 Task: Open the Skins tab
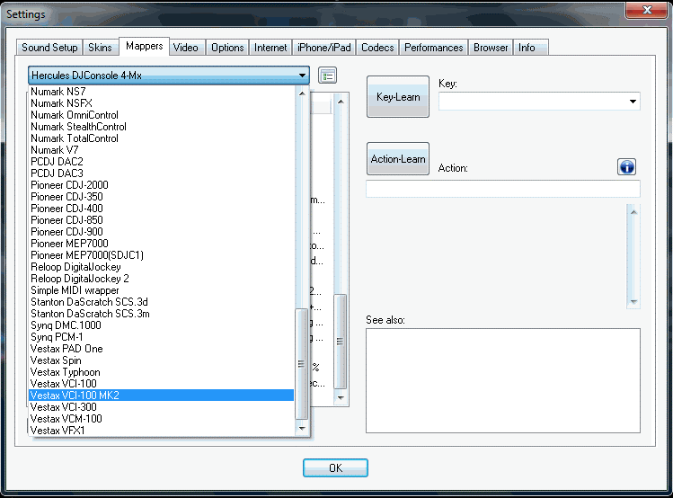(102, 48)
